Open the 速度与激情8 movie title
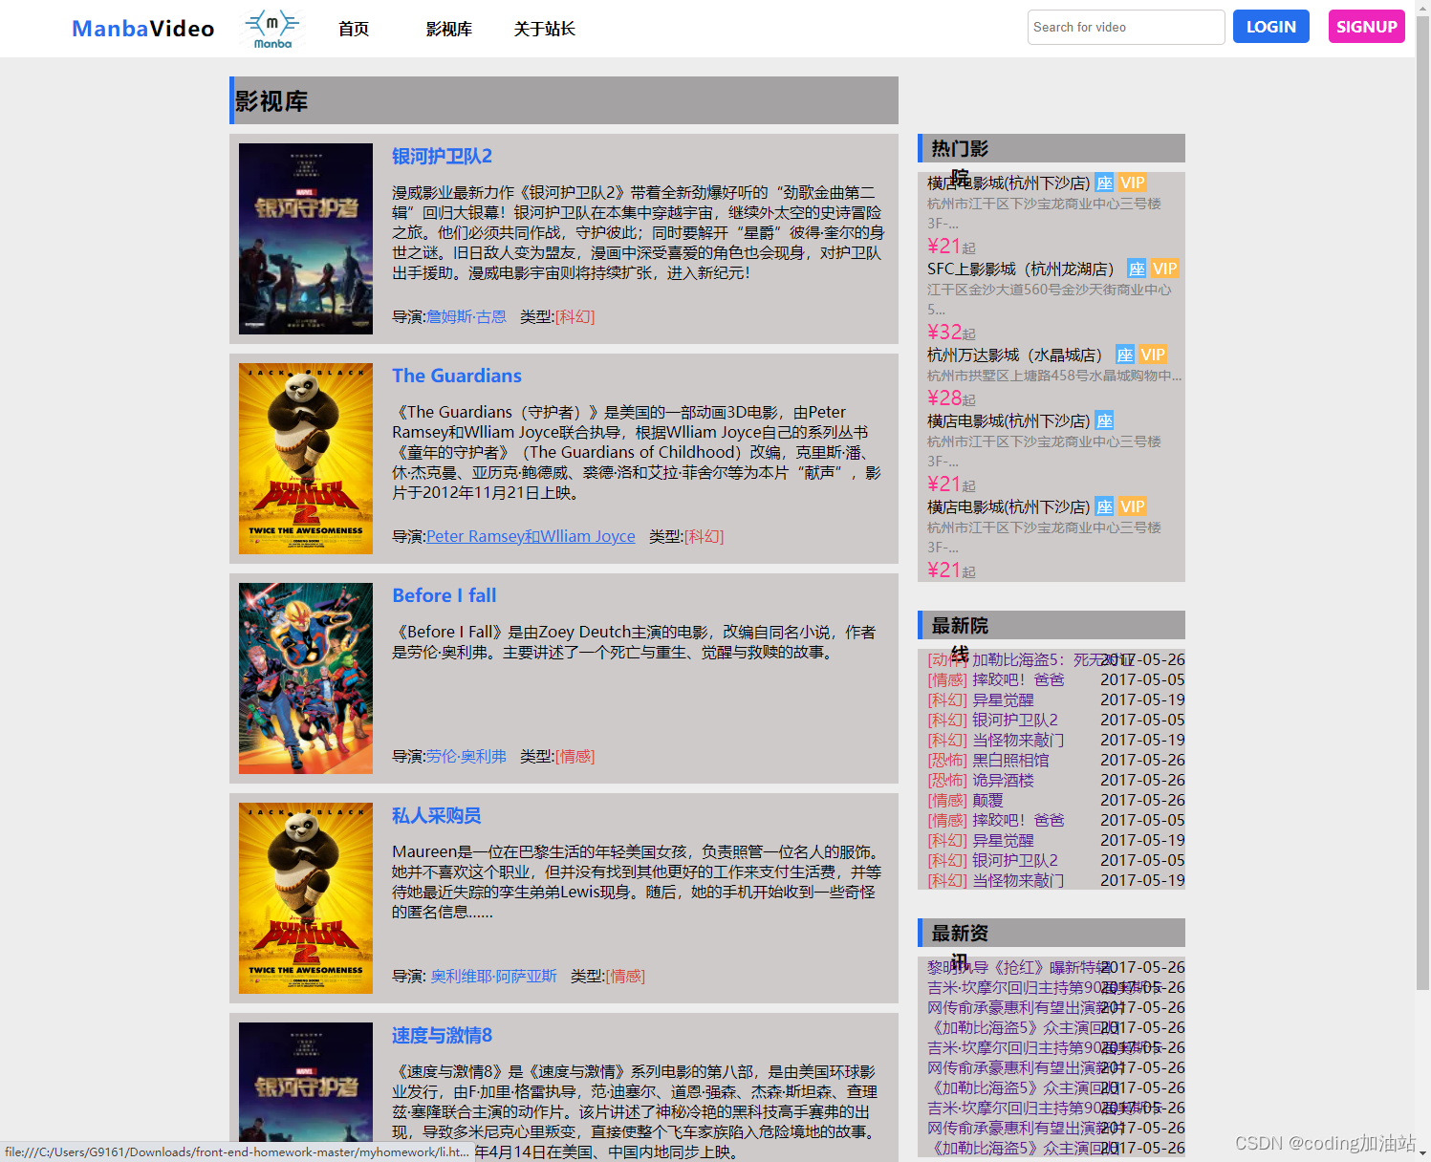1431x1162 pixels. point(442,1035)
